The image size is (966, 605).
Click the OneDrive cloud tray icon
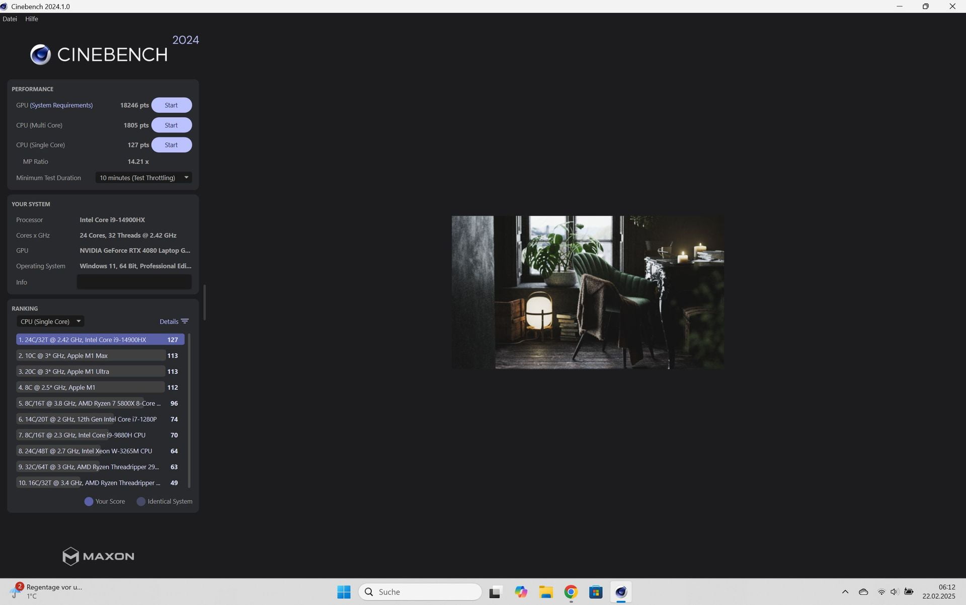pyautogui.click(x=863, y=592)
